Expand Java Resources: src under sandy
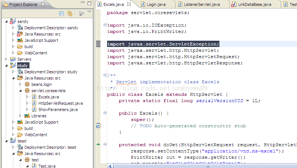This screenshot has width=297, height=168. (13, 34)
